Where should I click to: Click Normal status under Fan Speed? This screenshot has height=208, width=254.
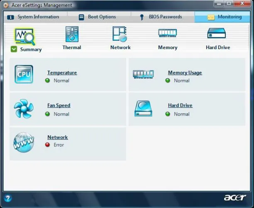click(x=61, y=114)
